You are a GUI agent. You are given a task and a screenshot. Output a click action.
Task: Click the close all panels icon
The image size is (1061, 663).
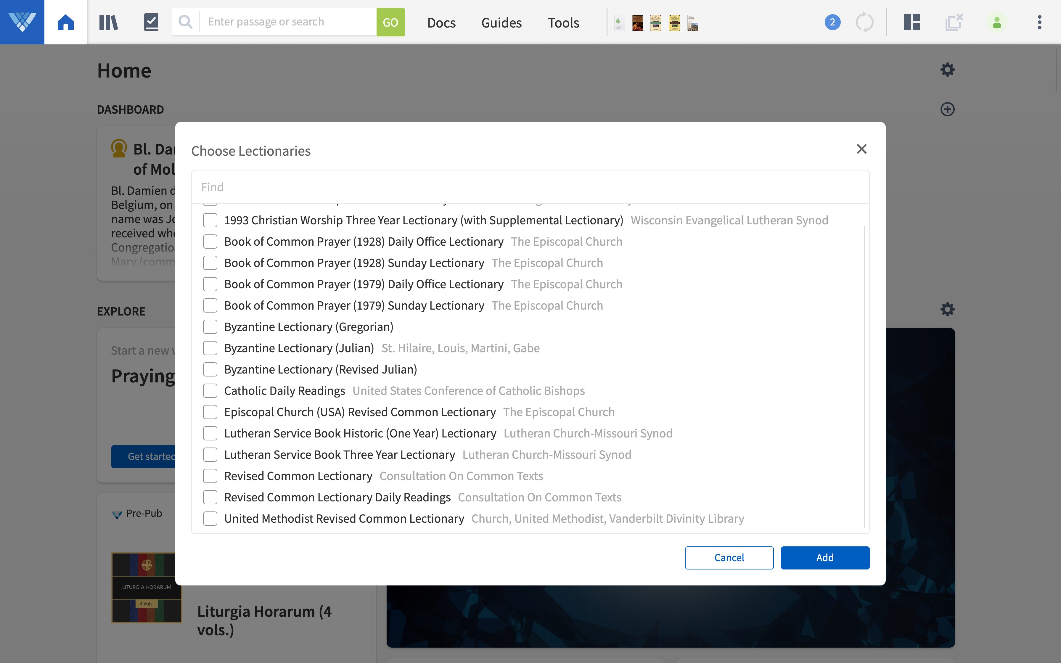[954, 22]
